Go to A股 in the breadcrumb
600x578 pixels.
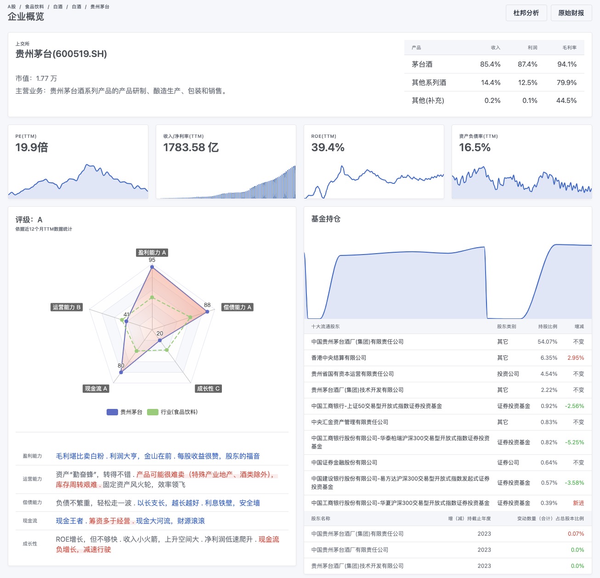coord(11,7)
